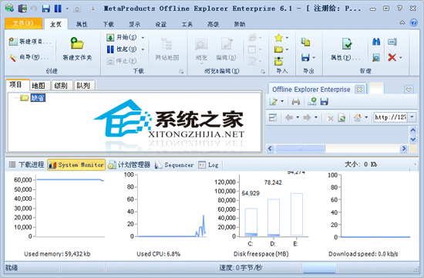Click the http:// address input field
Screen dimensions: 424x278
[391, 117]
